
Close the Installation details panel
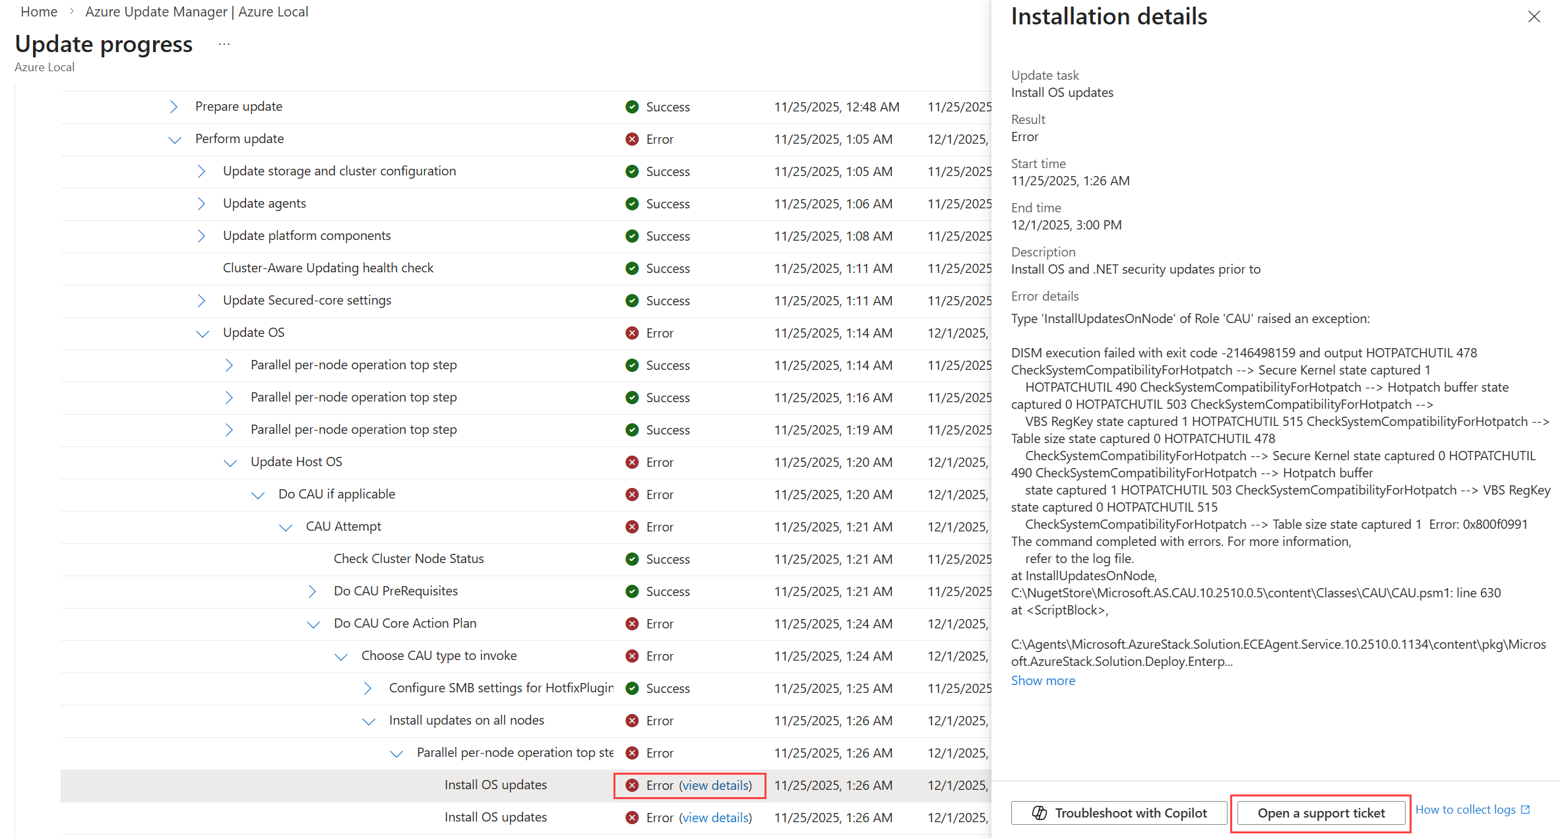coord(1534,17)
